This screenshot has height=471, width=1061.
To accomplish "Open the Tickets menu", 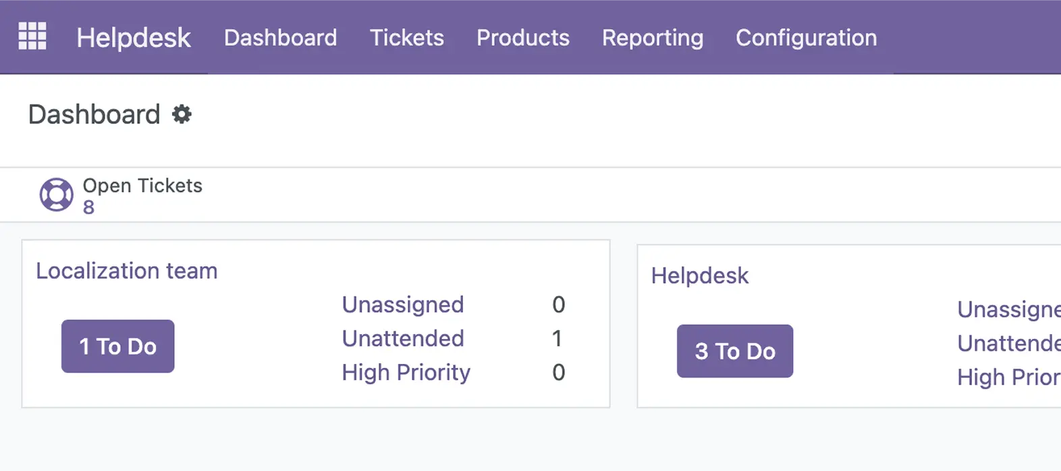I will pyautogui.click(x=406, y=38).
